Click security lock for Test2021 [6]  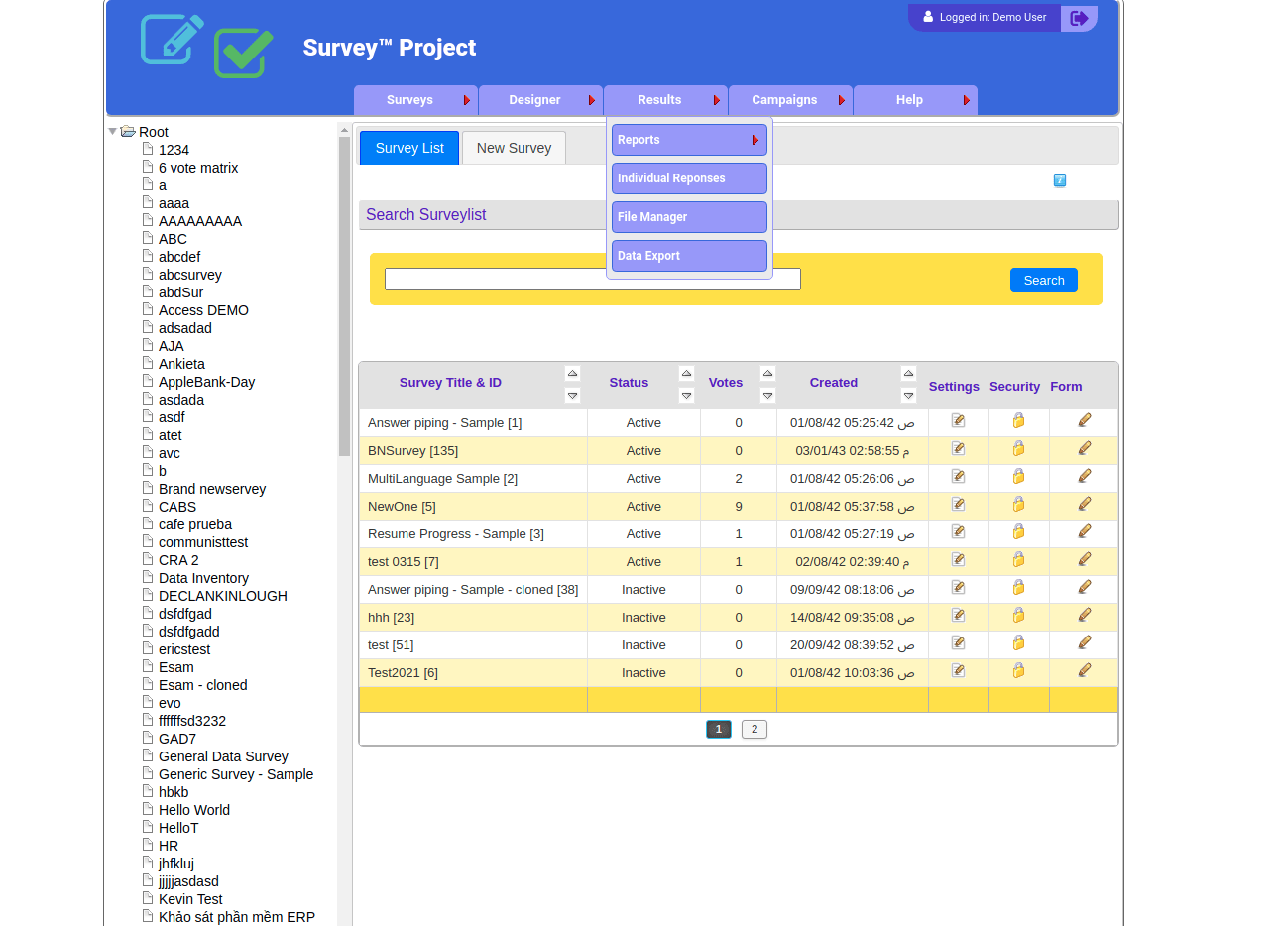(x=1018, y=671)
